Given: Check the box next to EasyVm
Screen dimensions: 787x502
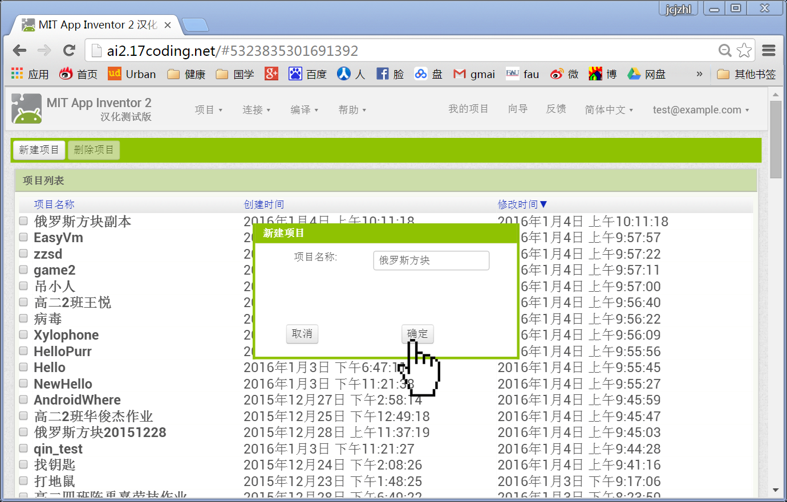Looking at the screenshot, I should tap(23, 237).
